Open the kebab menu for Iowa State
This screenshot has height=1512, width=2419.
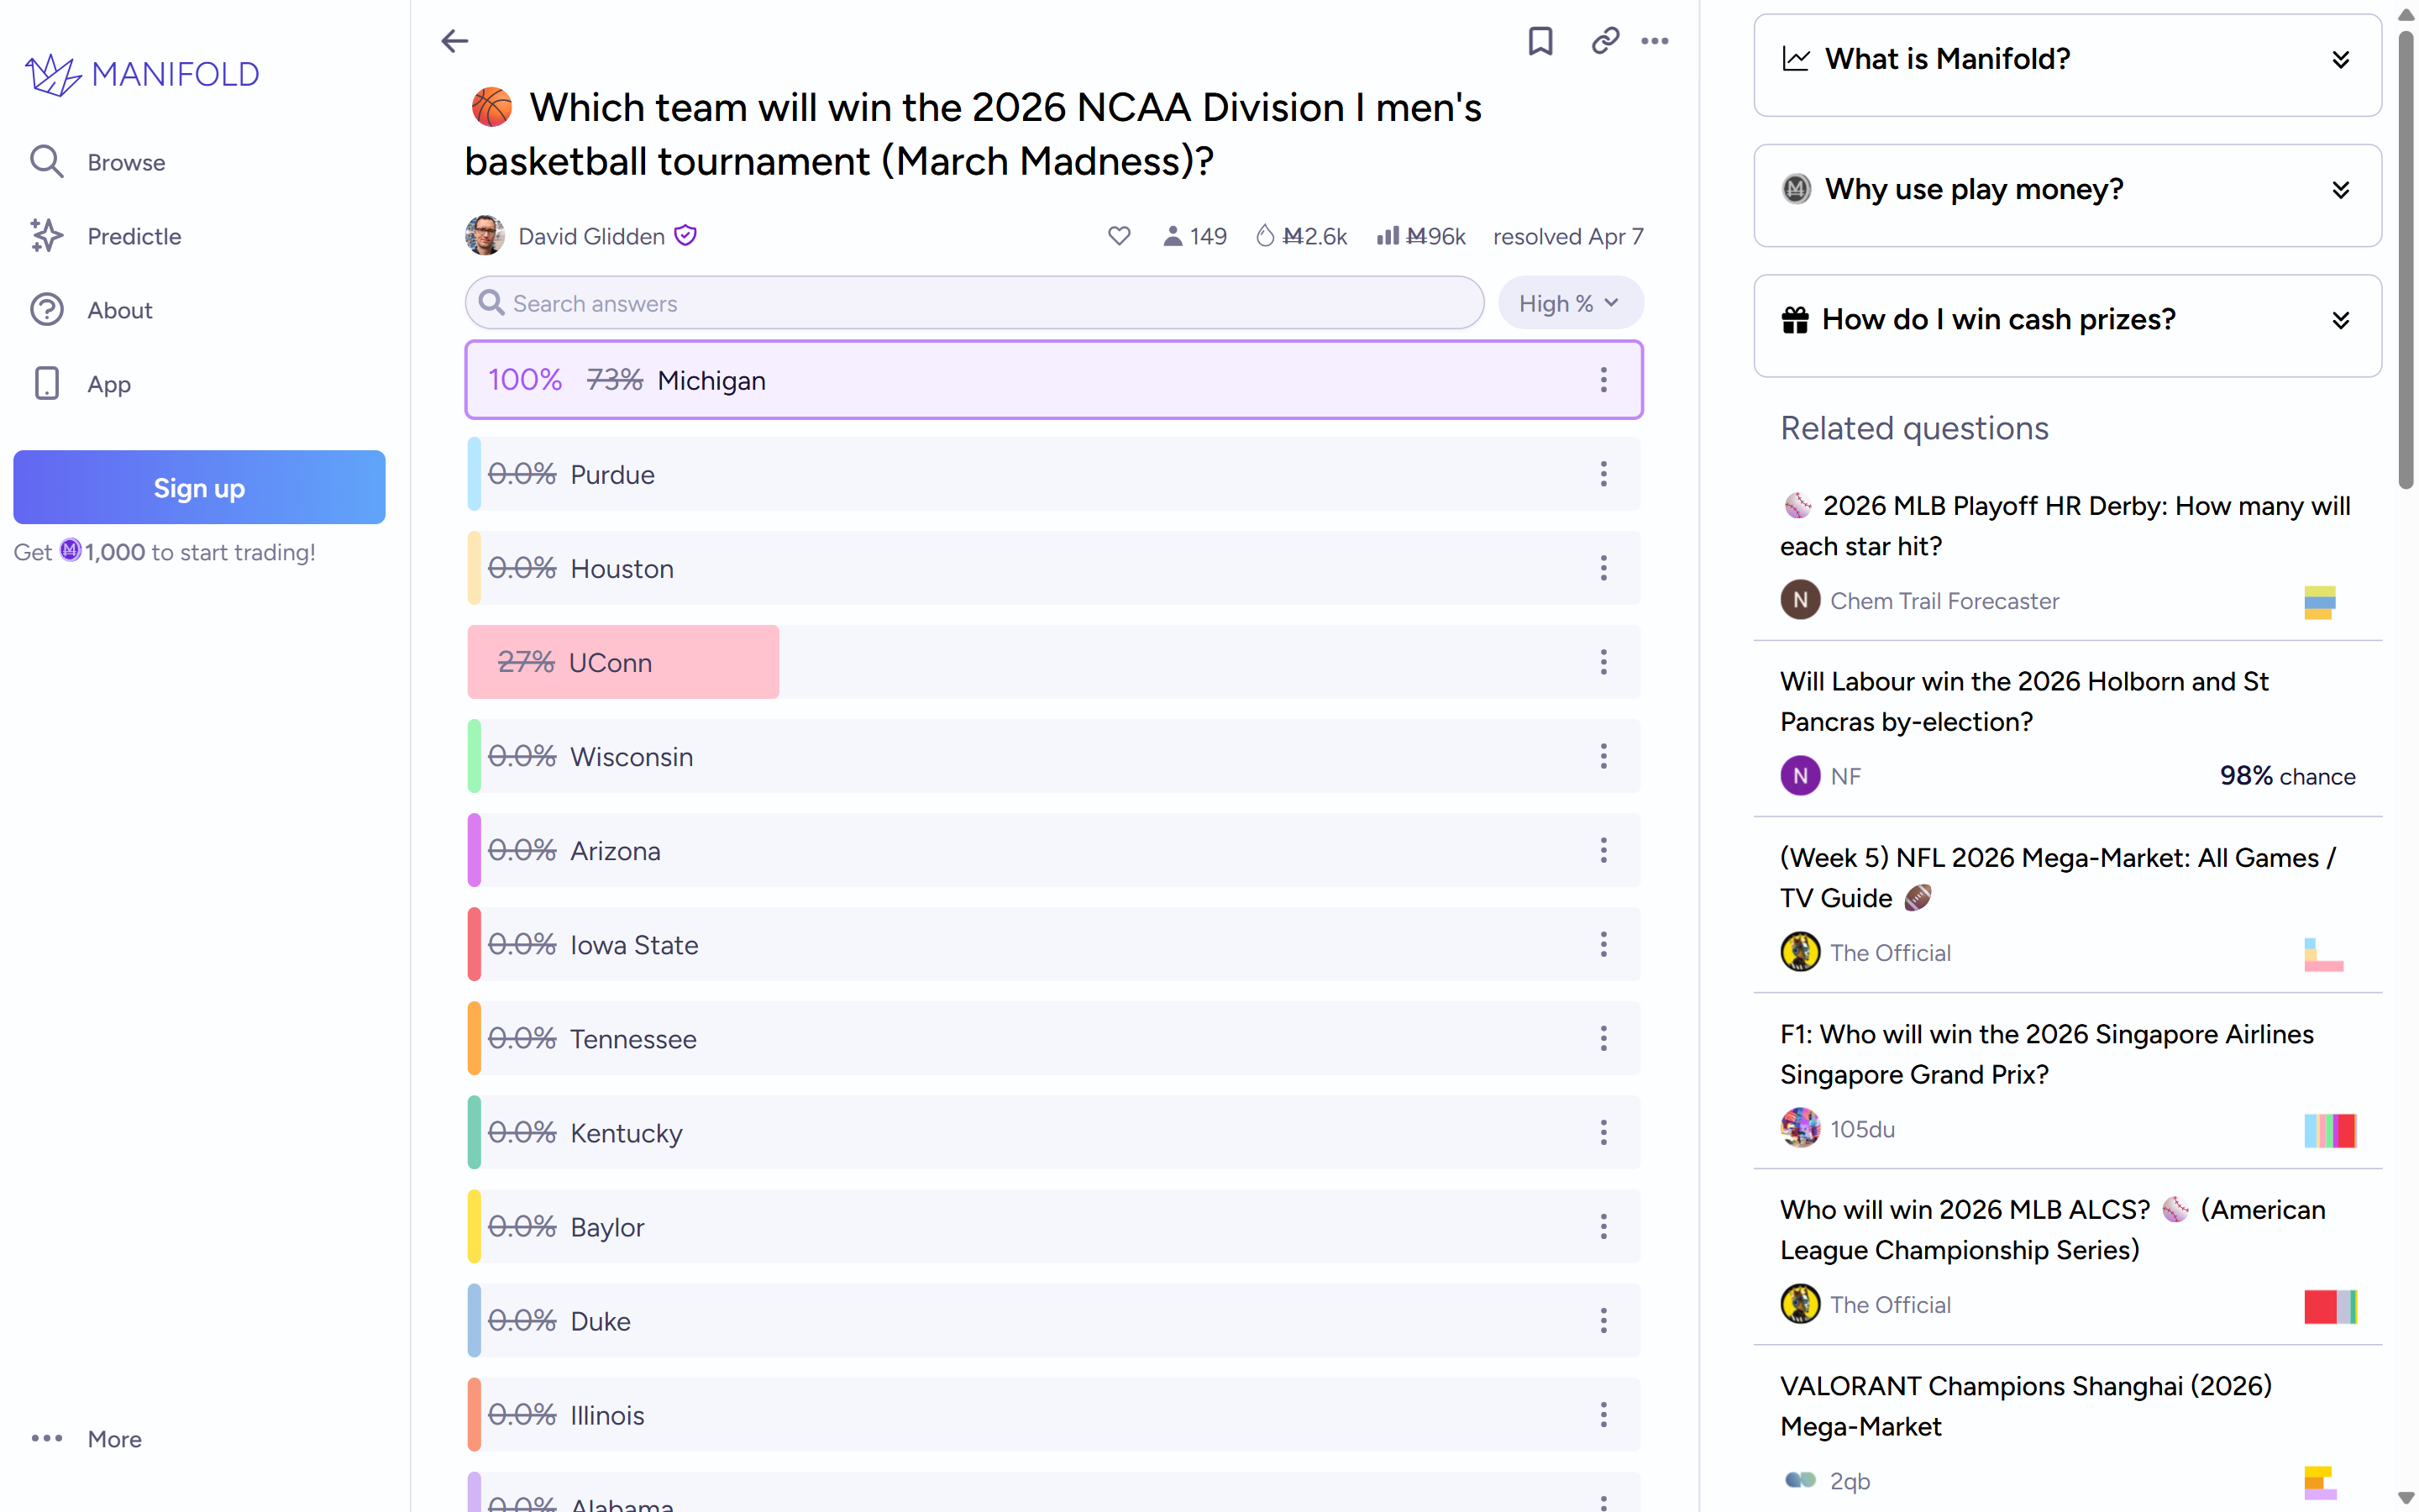[x=1603, y=944]
